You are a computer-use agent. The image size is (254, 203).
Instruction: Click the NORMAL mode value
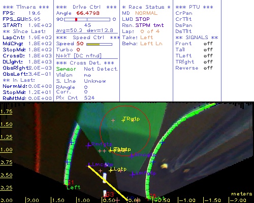pyautogui.click(x=146, y=13)
